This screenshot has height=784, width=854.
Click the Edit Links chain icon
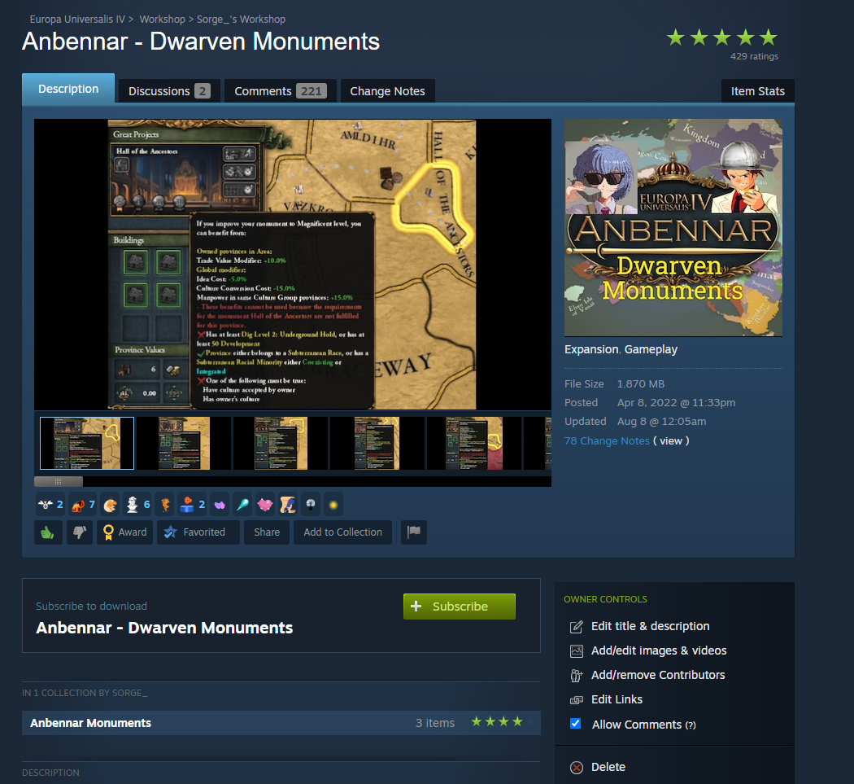pyautogui.click(x=576, y=700)
